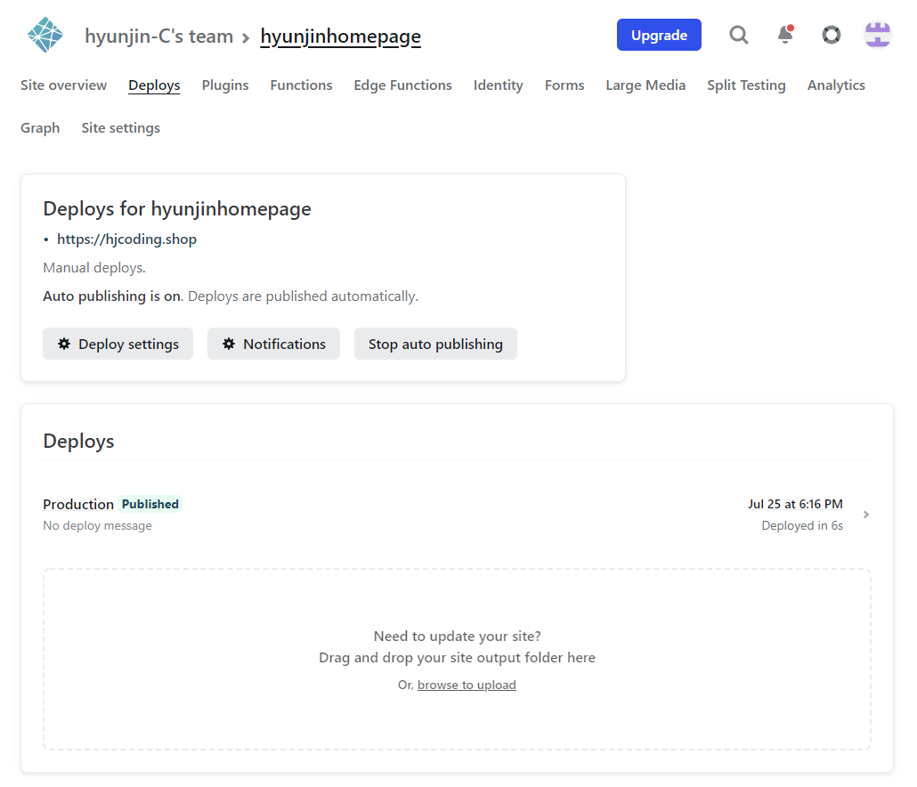Click the Need to update your site? text
This screenshot has height=787, width=917.
(458, 637)
